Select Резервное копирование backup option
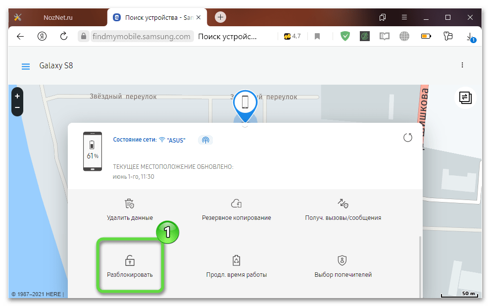 click(236, 204)
